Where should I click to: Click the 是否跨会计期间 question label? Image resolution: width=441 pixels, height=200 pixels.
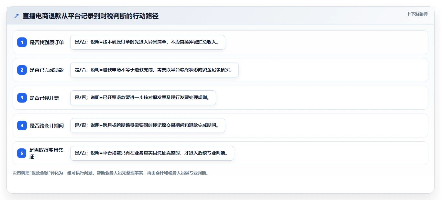click(x=47, y=125)
